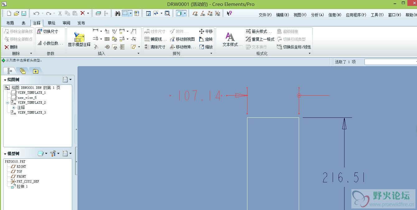This screenshot has width=417, height=210.
Task: Expand the 排列 group arrow
Action: (211, 53)
